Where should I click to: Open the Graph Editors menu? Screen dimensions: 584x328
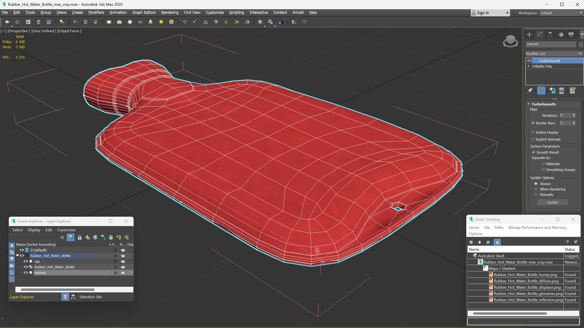click(x=144, y=12)
